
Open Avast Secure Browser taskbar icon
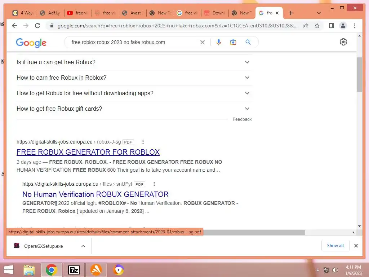click(x=119, y=270)
